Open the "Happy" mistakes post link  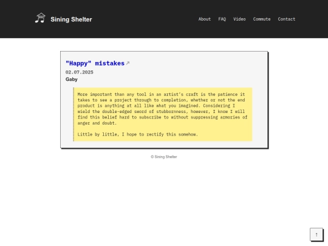click(95, 63)
